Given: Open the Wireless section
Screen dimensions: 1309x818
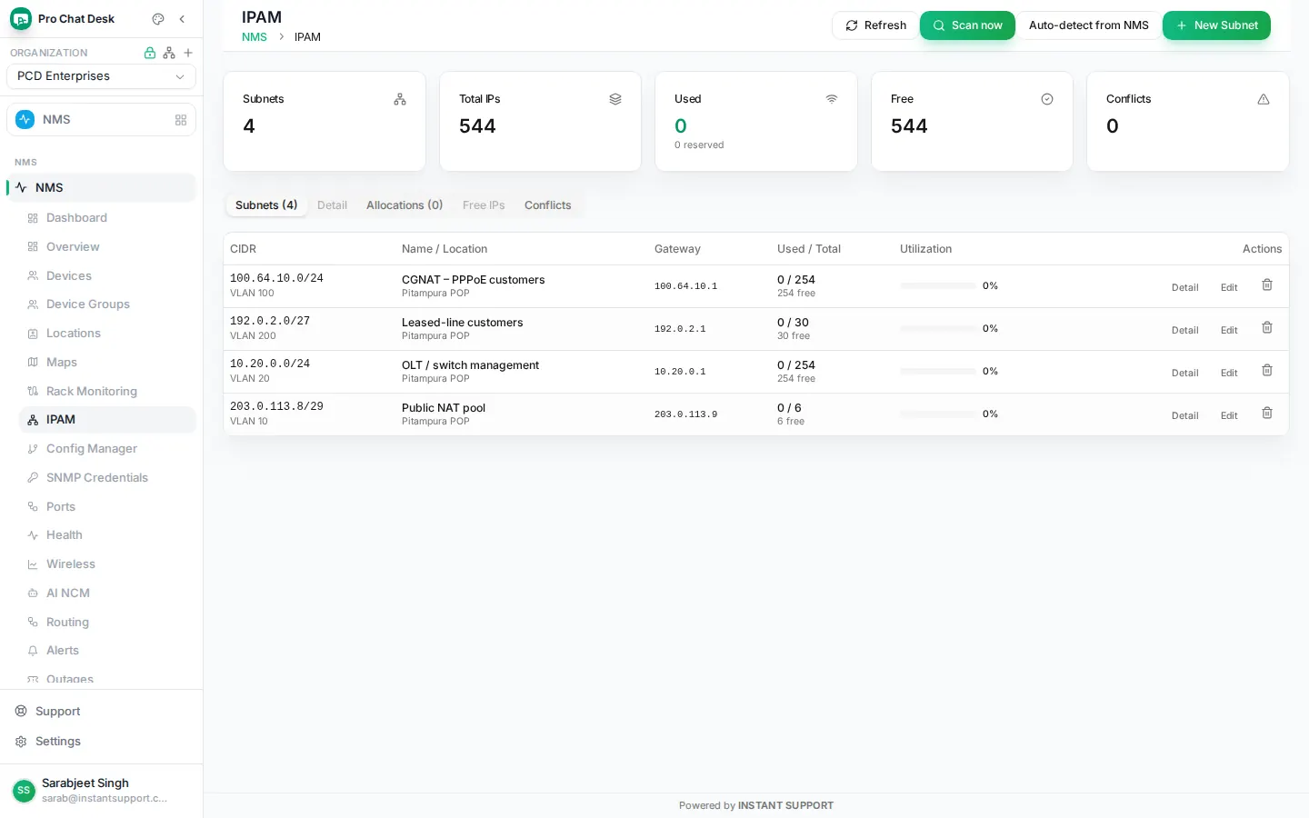Looking at the screenshot, I should (x=107, y=564).
